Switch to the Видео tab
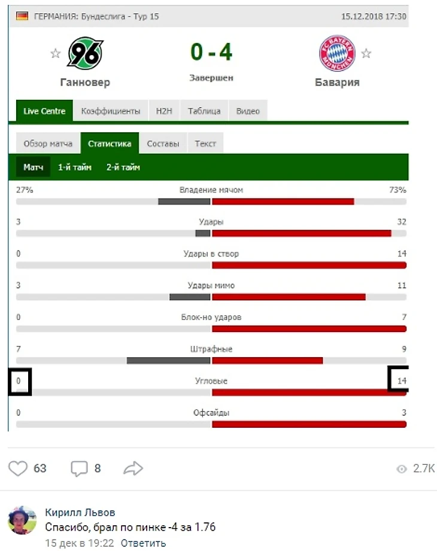Image resolution: width=437 pixels, height=551 pixels. coord(248,111)
